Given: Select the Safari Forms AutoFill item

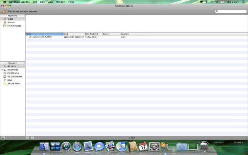Looking at the screenshot, I should coord(42,37).
